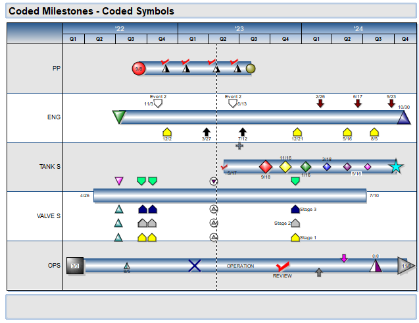Viewport: 419px width, 323px height.
Task: Click the red diamond milestone dated 9/18
Action: click(x=266, y=167)
